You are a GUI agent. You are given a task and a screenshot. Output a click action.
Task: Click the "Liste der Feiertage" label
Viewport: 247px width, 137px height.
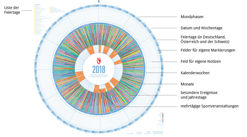point(12,10)
